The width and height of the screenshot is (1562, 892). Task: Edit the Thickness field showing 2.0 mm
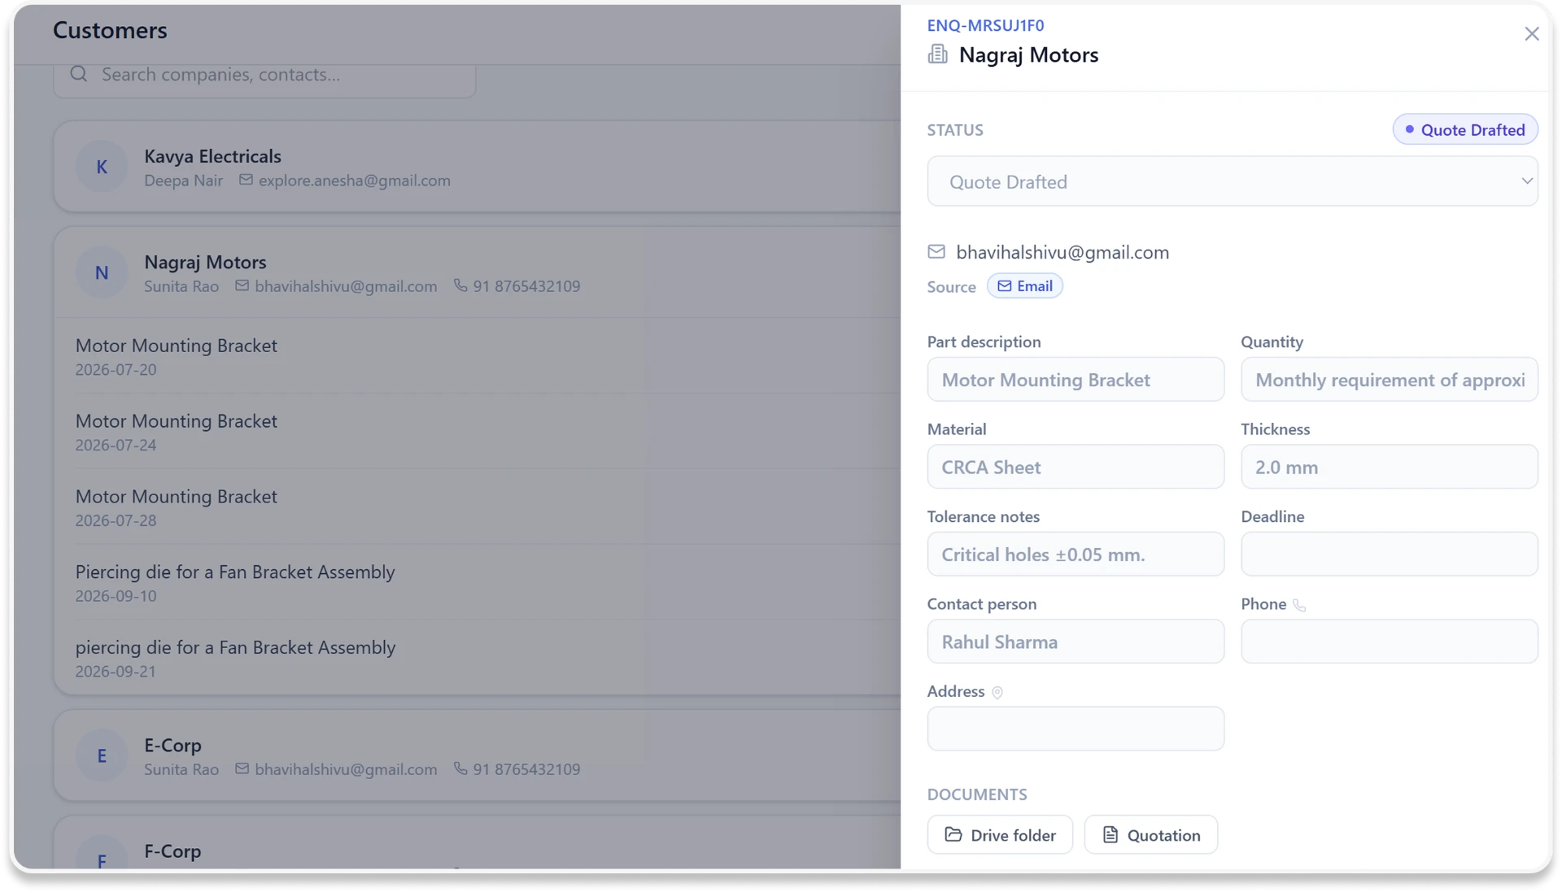[x=1390, y=467]
